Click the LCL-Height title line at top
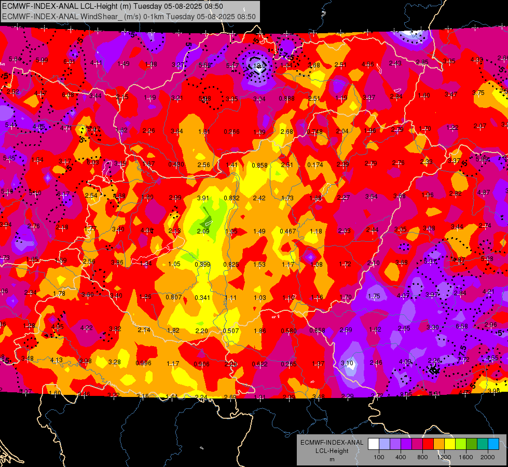Image resolution: width=508 pixels, height=467 pixels. click(x=113, y=6)
